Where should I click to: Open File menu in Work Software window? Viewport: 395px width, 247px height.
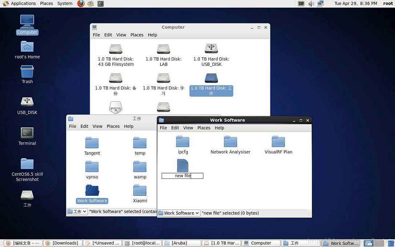point(163,128)
